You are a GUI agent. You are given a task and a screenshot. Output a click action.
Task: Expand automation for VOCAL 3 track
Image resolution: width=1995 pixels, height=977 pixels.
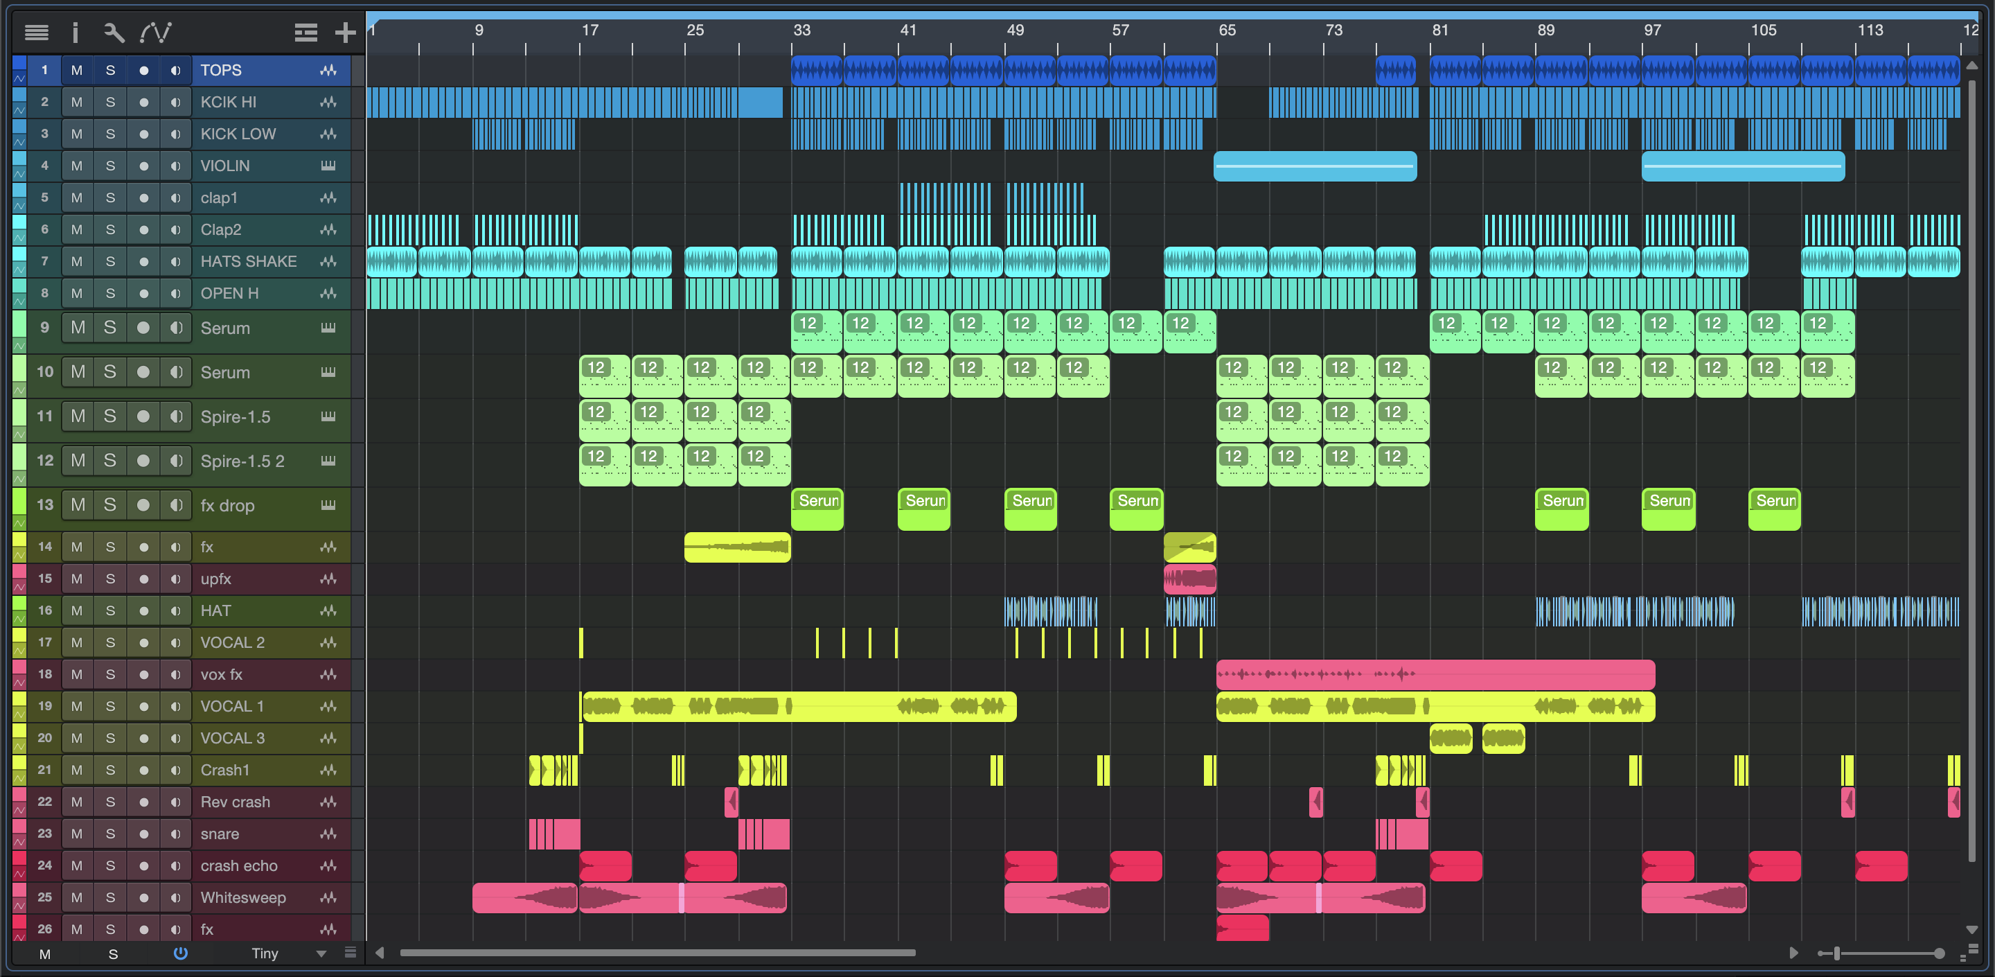click(19, 747)
